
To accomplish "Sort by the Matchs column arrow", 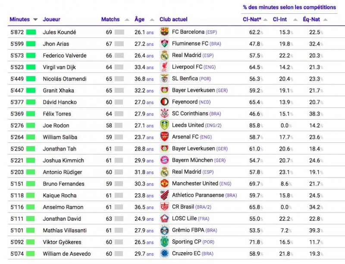I will click(127, 19).
